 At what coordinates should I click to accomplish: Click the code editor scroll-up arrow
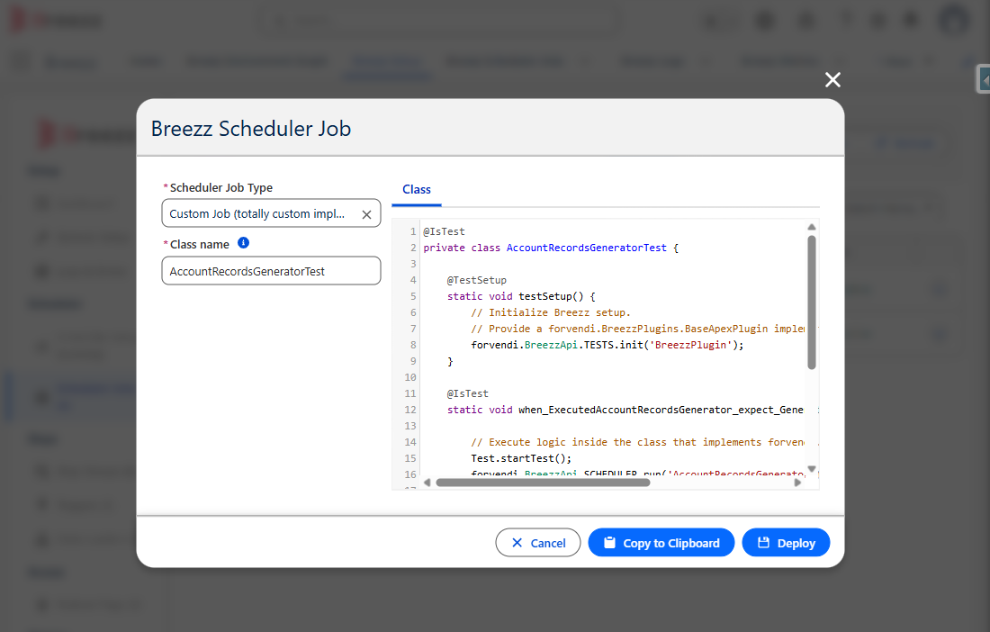(811, 227)
